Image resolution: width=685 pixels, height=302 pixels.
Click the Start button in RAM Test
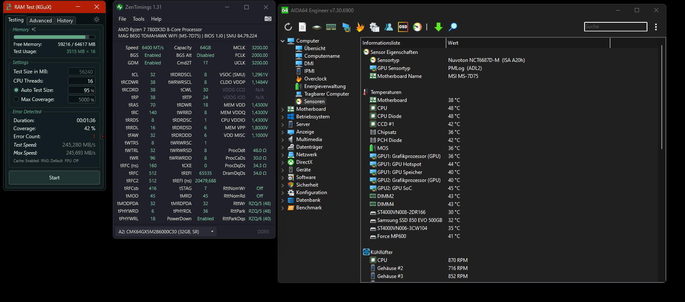pos(54,178)
